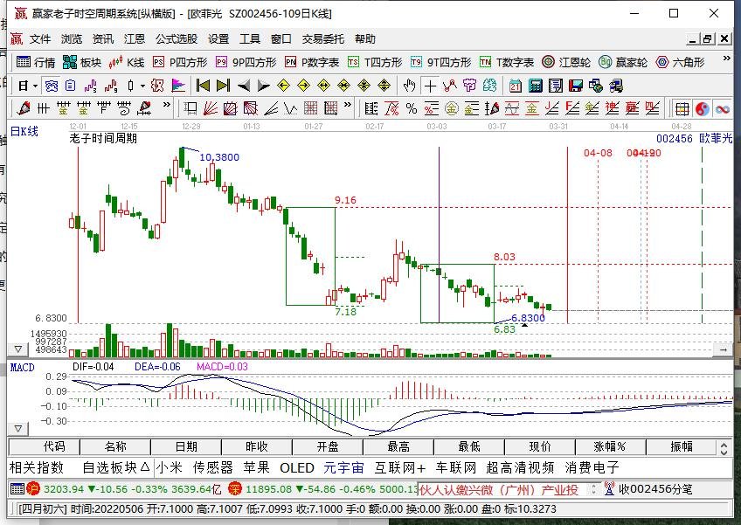Click the black left arrow icon
Screen dimensions: 741x525
(x=244, y=86)
